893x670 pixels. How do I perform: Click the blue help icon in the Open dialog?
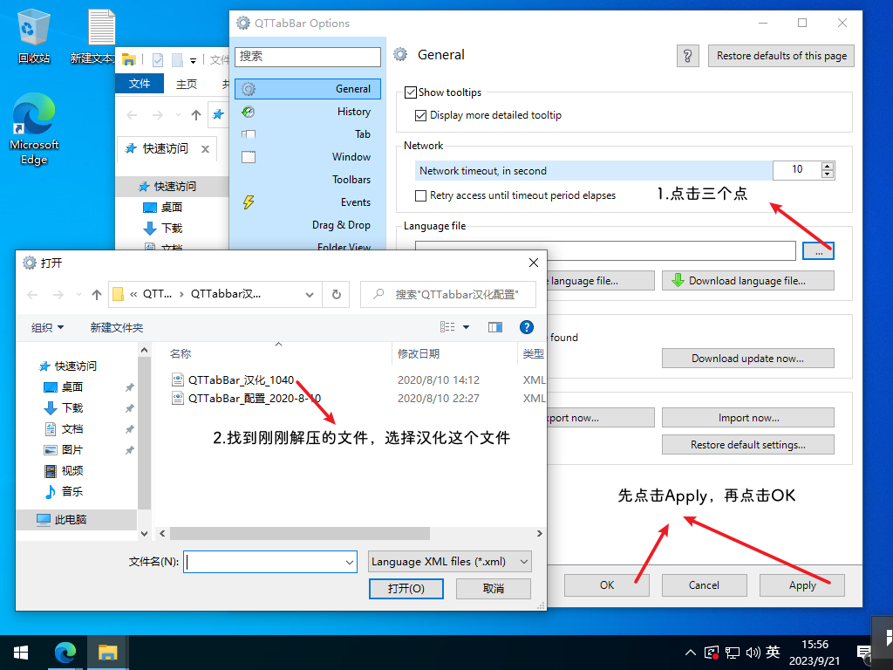(526, 327)
